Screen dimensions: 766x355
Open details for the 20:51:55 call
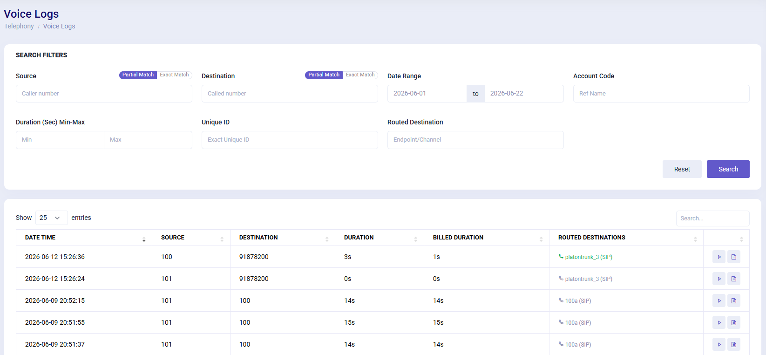click(734, 322)
